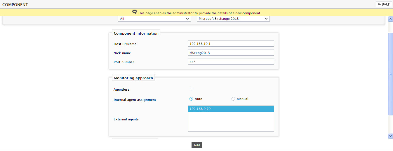The height and width of the screenshot is (151, 393).
Task: Click the Component information section heading
Action: 136,33
